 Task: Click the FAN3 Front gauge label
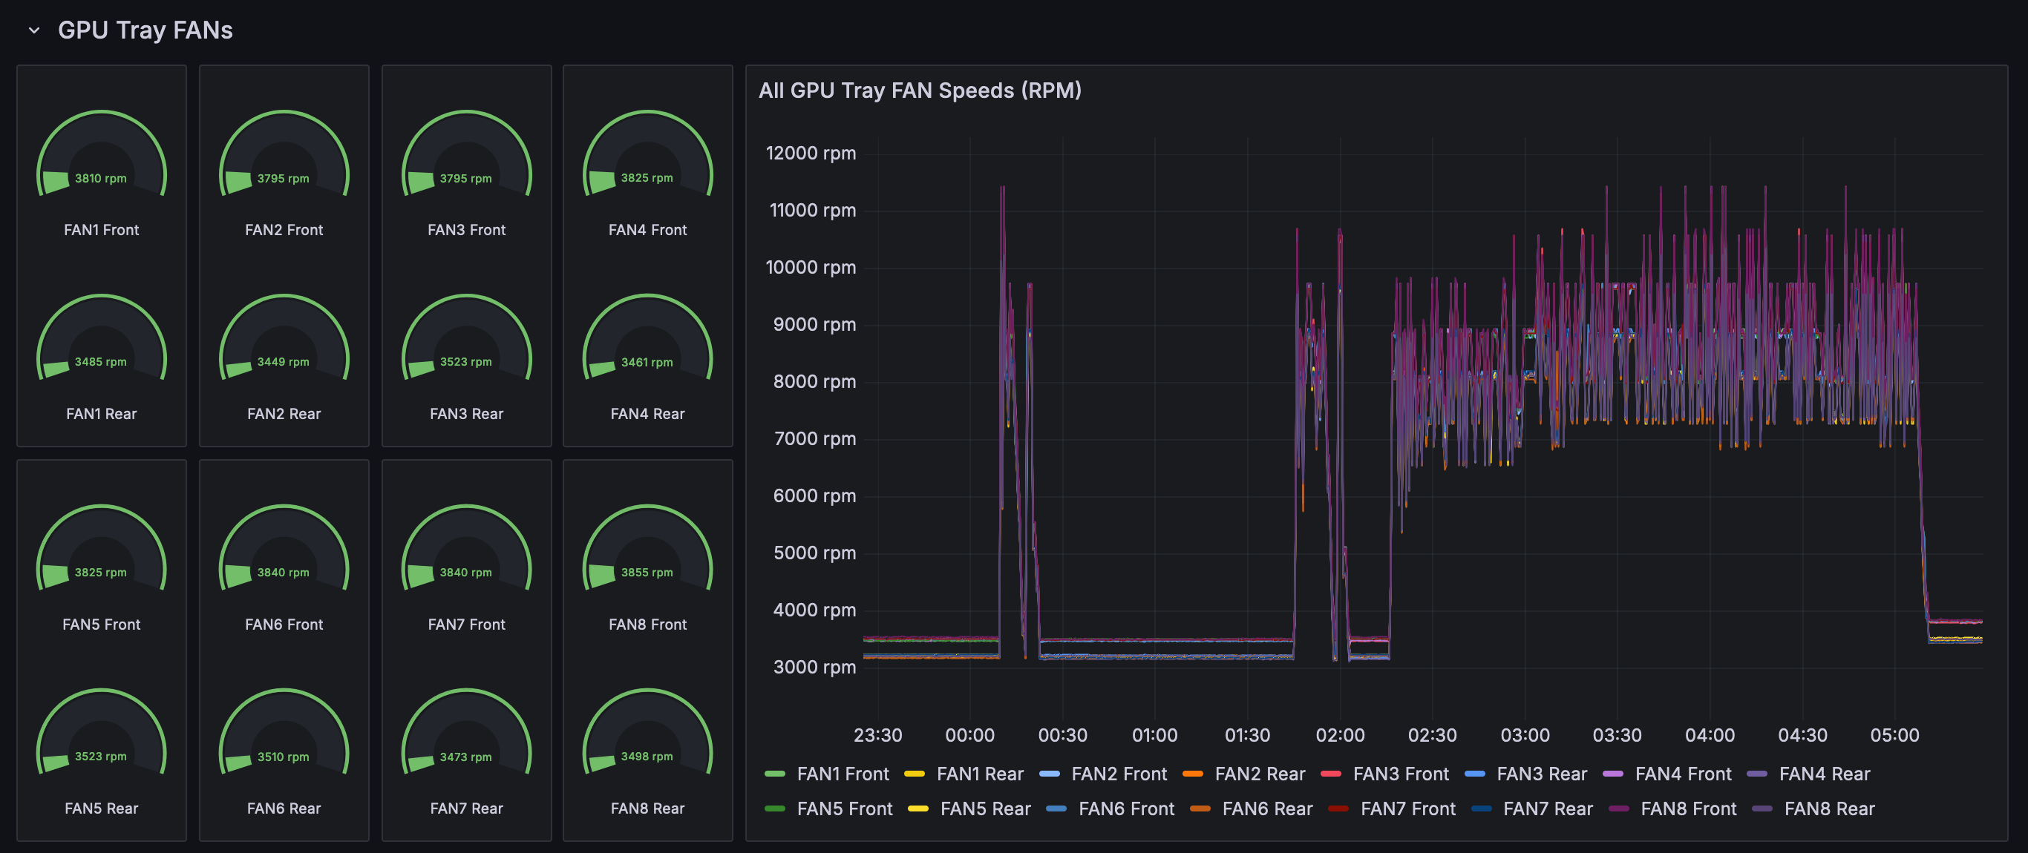[467, 230]
